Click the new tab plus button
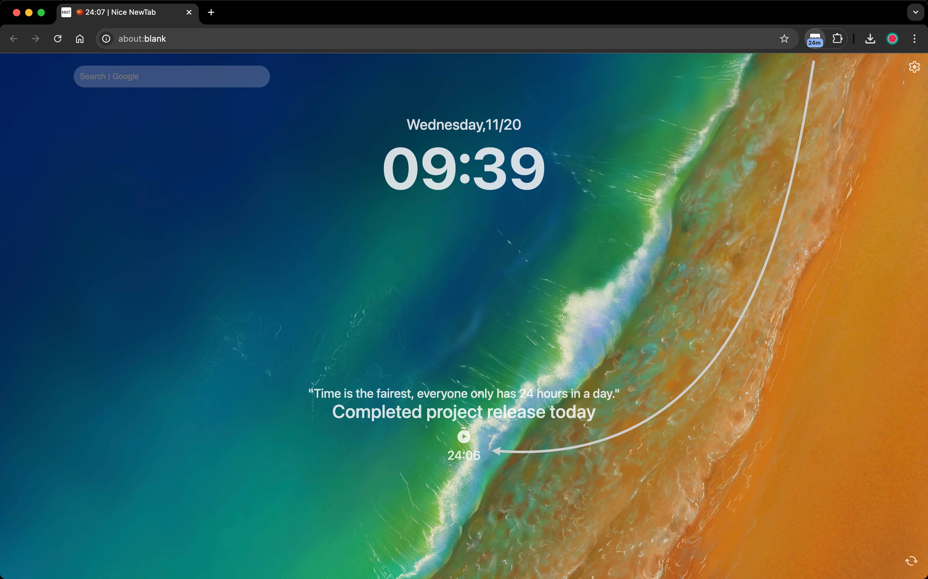Image resolution: width=928 pixels, height=579 pixels. click(211, 12)
